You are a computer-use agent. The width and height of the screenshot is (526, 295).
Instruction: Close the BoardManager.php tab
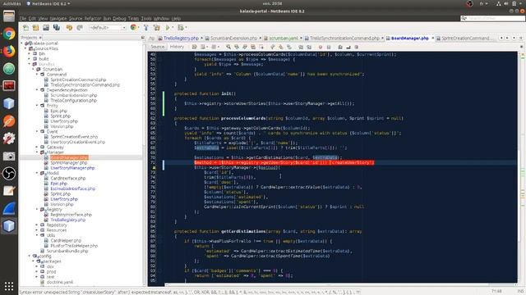click(x=433, y=39)
